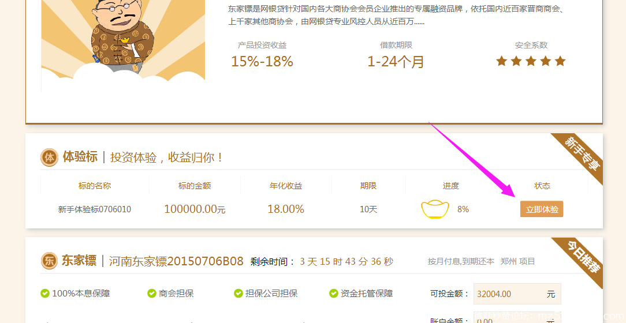Click the 8% progress value
This screenshot has height=323, width=626.
[463, 209]
